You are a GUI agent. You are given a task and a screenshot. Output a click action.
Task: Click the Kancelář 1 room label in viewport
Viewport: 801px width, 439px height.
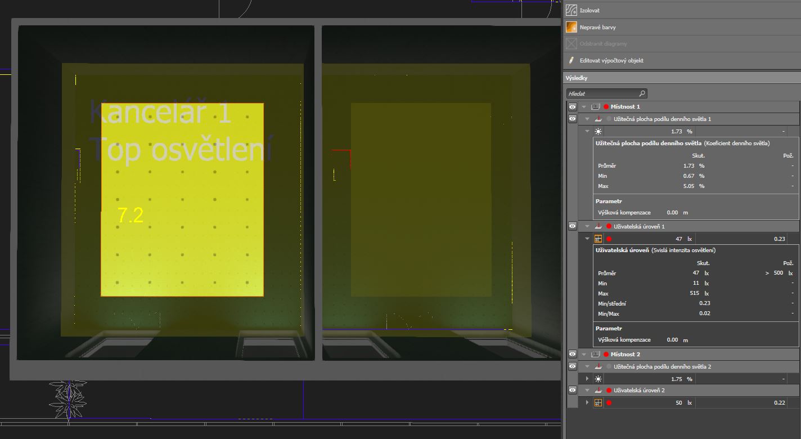click(x=160, y=113)
